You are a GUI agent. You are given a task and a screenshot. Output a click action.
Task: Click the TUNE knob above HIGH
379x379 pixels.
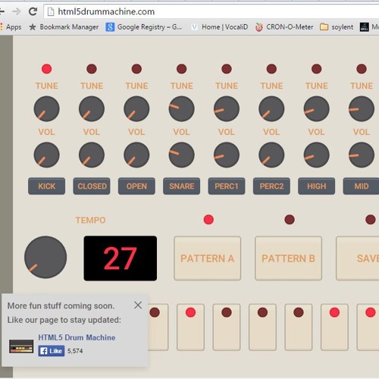(x=316, y=109)
